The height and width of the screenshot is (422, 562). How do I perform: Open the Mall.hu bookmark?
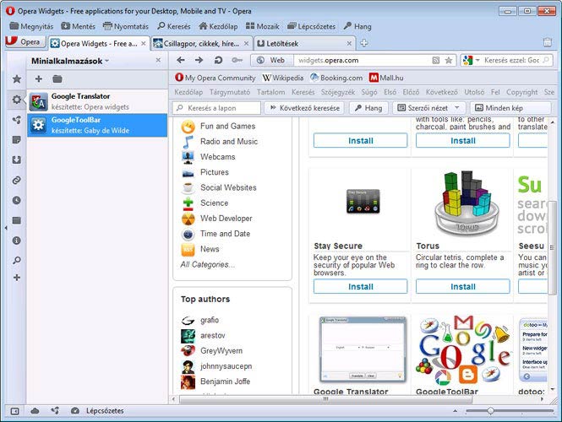click(x=386, y=78)
